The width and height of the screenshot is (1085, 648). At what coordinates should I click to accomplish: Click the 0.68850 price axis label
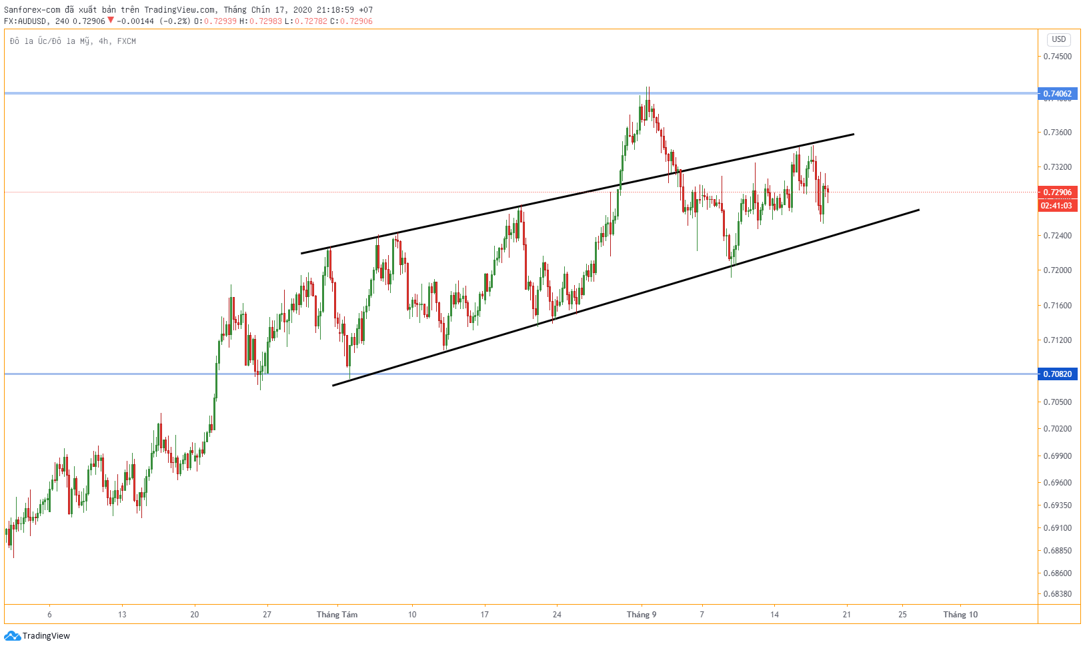1058,551
